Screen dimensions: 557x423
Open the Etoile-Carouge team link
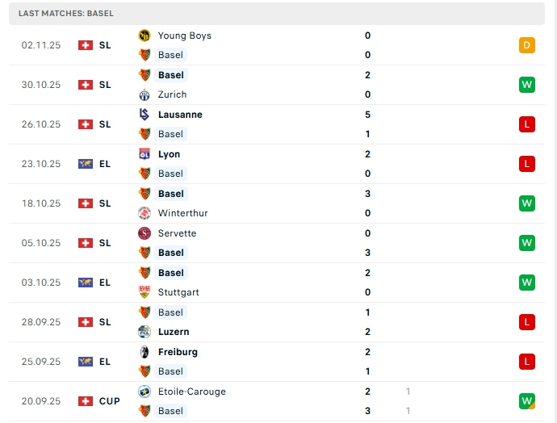tap(191, 392)
